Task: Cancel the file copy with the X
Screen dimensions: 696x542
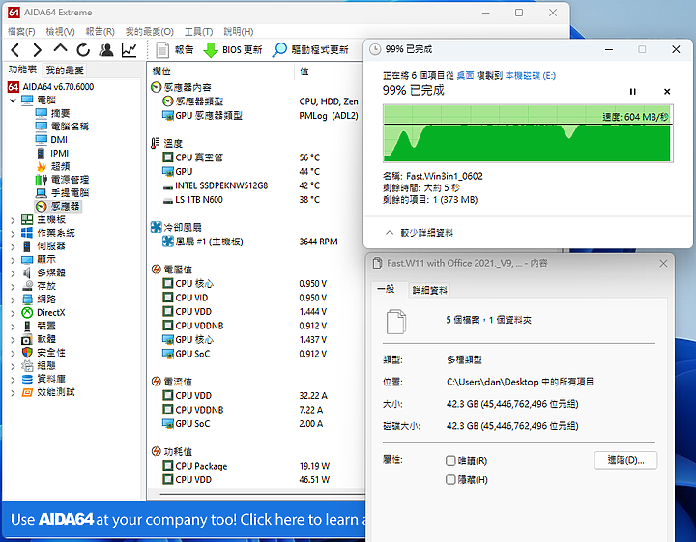Action: pos(667,92)
